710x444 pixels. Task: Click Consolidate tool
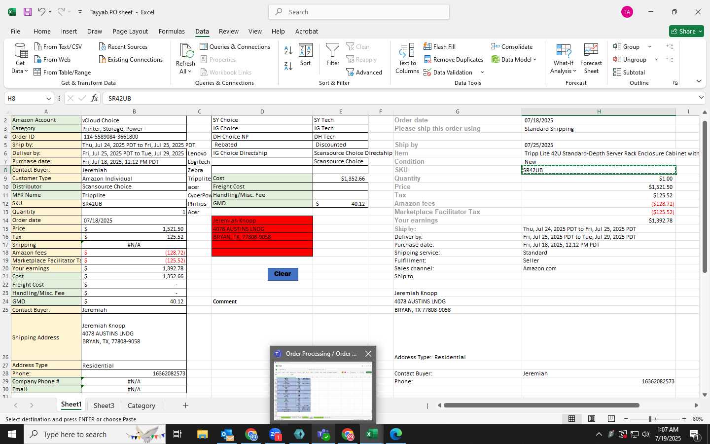(x=512, y=47)
